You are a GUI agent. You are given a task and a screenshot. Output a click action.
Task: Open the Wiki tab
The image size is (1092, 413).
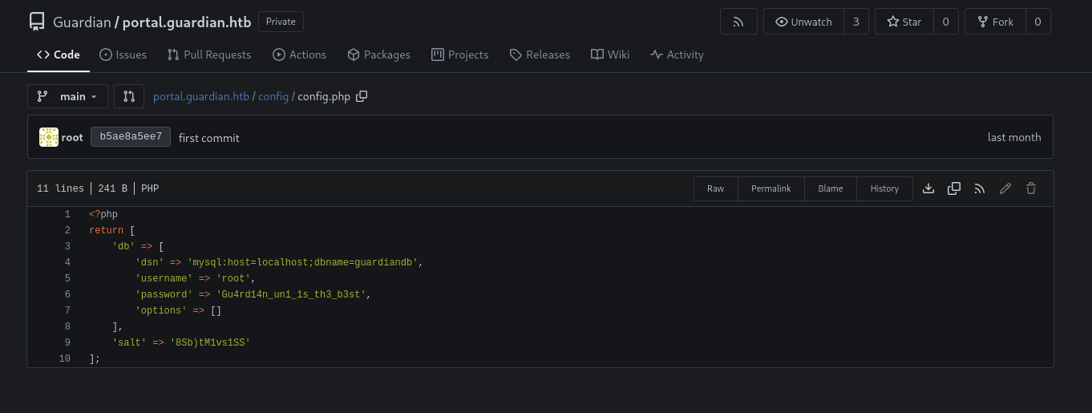click(610, 55)
